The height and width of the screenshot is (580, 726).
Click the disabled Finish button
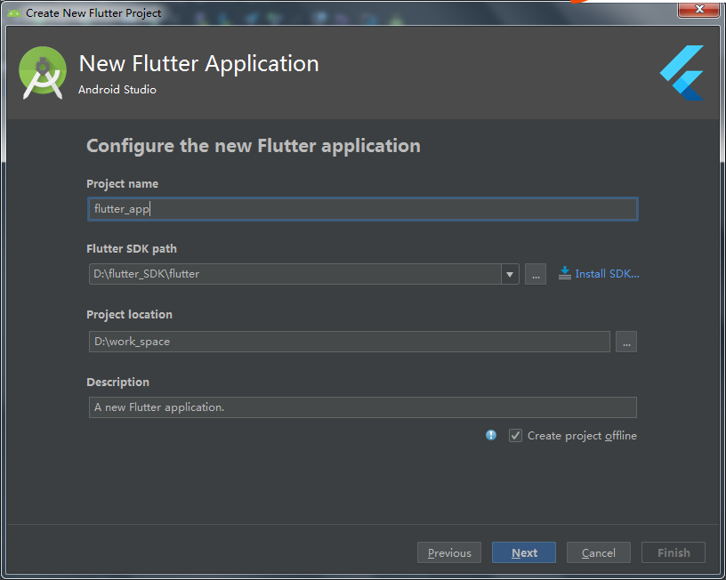(674, 552)
